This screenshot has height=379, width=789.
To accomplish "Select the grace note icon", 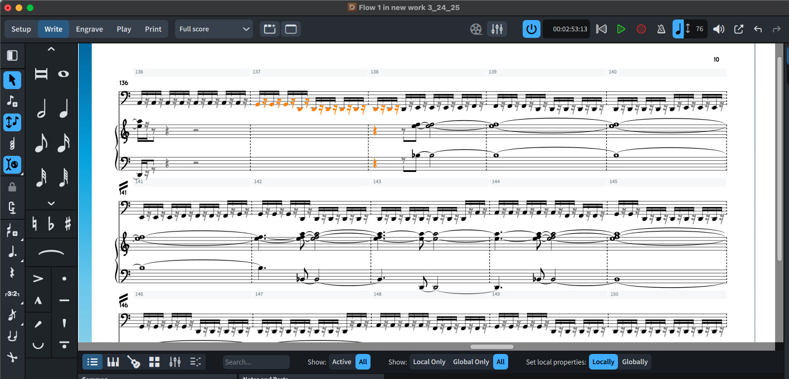I will click(12, 315).
